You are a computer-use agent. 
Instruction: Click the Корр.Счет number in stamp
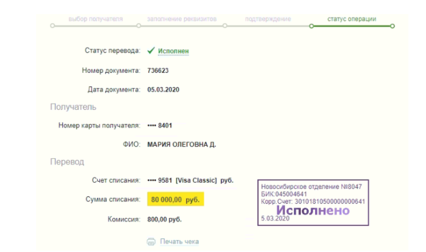[313, 201]
